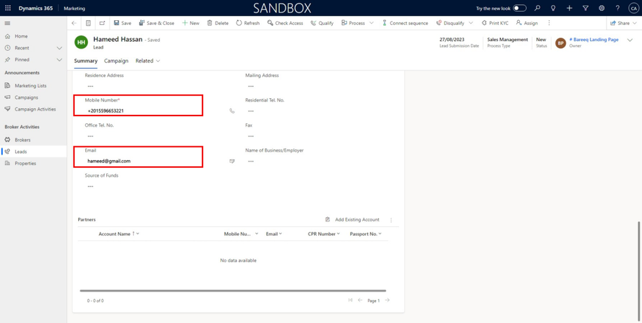Open lead in new window icon

[x=103, y=23]
